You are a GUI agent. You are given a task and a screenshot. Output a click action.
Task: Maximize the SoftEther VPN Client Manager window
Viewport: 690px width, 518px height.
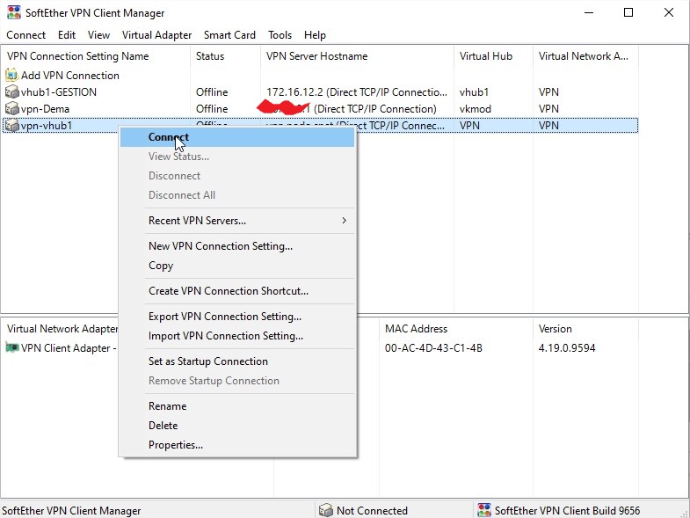pyautogui.click(x=628, y=12)
